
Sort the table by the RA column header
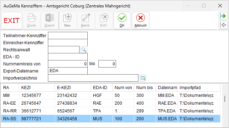click(x=10, y=88)
